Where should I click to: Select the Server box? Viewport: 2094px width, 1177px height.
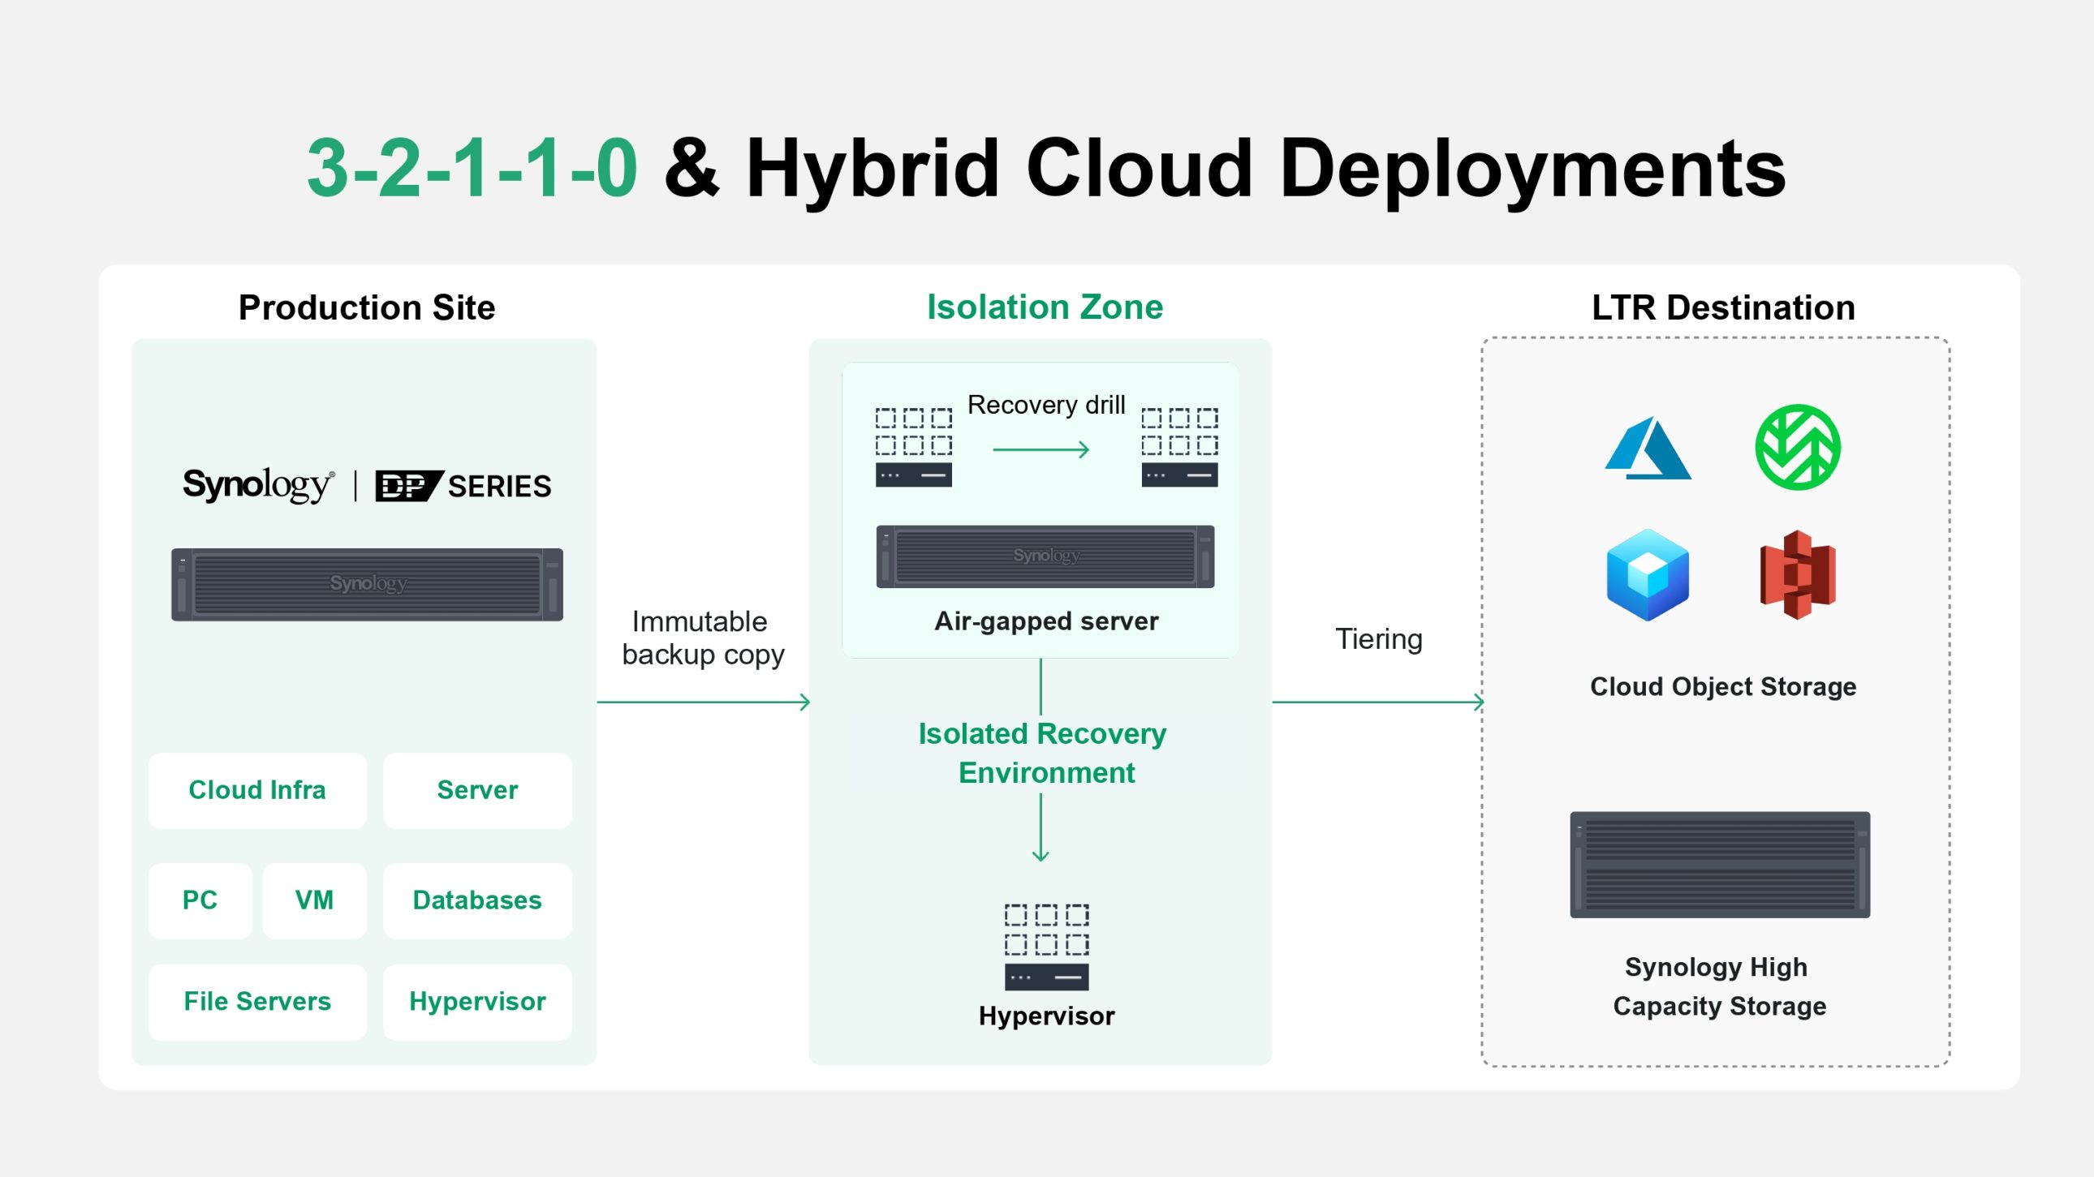coord(477,790)
